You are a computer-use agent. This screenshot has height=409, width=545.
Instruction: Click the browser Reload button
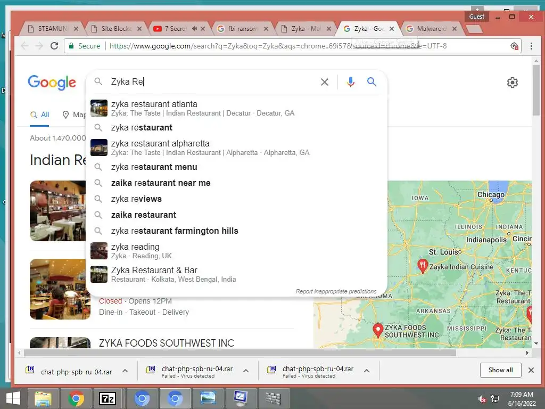54,46
